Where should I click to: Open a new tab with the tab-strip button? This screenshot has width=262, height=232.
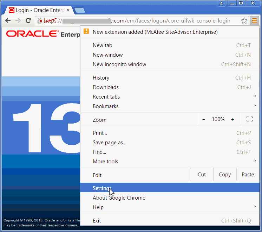tap(80, 11)
